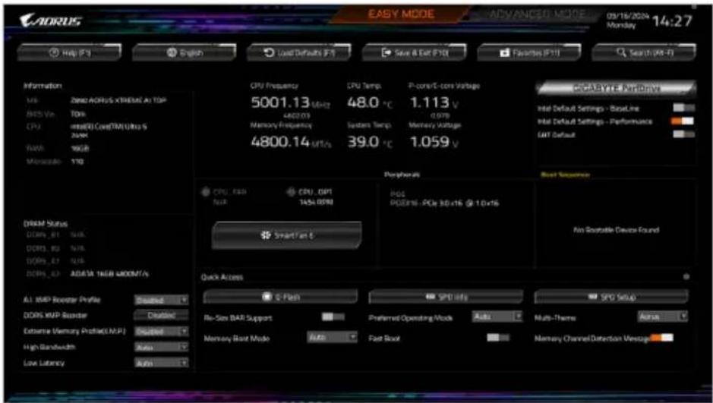713x403 pixels.
Task: Open the SPD Info panel
Action: pyautogui.click(x=446, y=297)
